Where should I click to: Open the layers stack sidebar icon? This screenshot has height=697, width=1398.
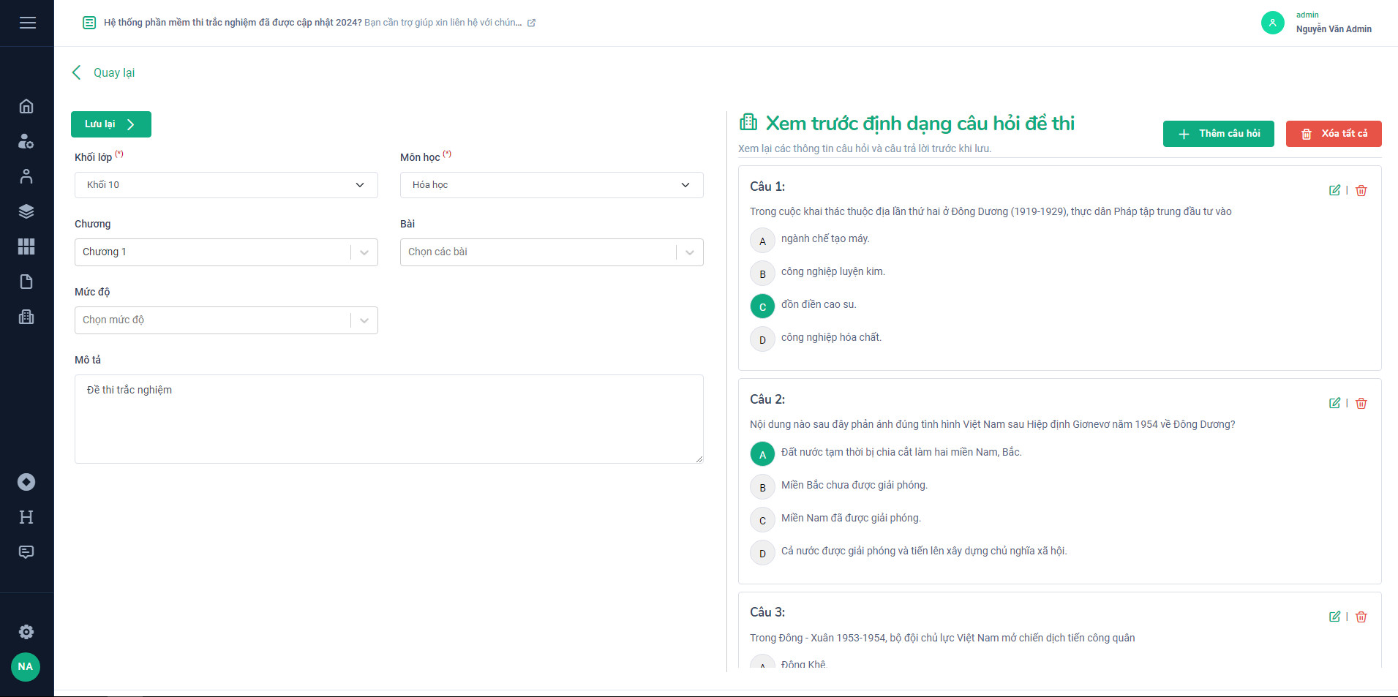coord(26,211)
